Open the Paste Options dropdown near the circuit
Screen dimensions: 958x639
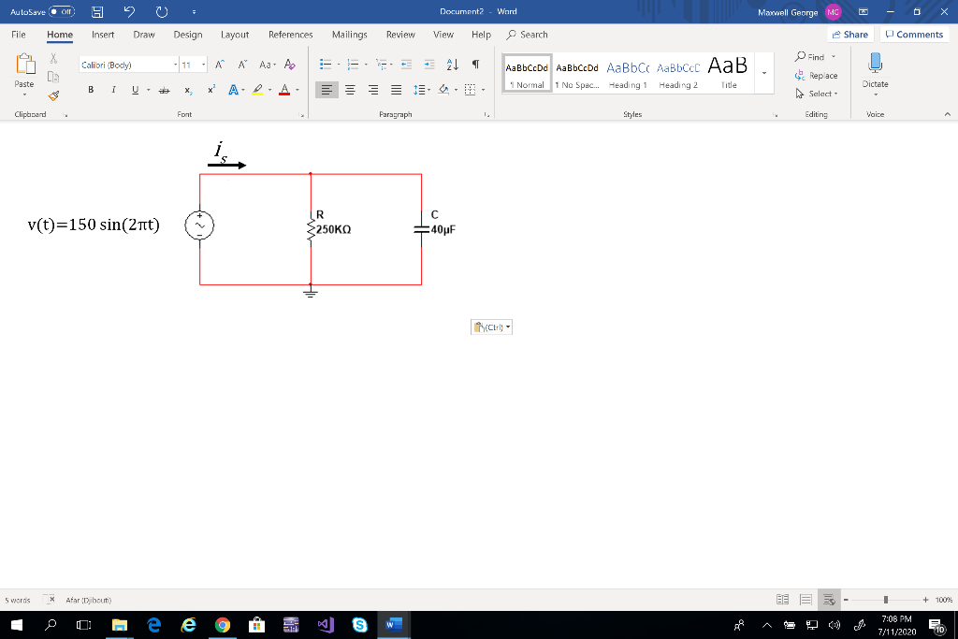click(505, 327)
